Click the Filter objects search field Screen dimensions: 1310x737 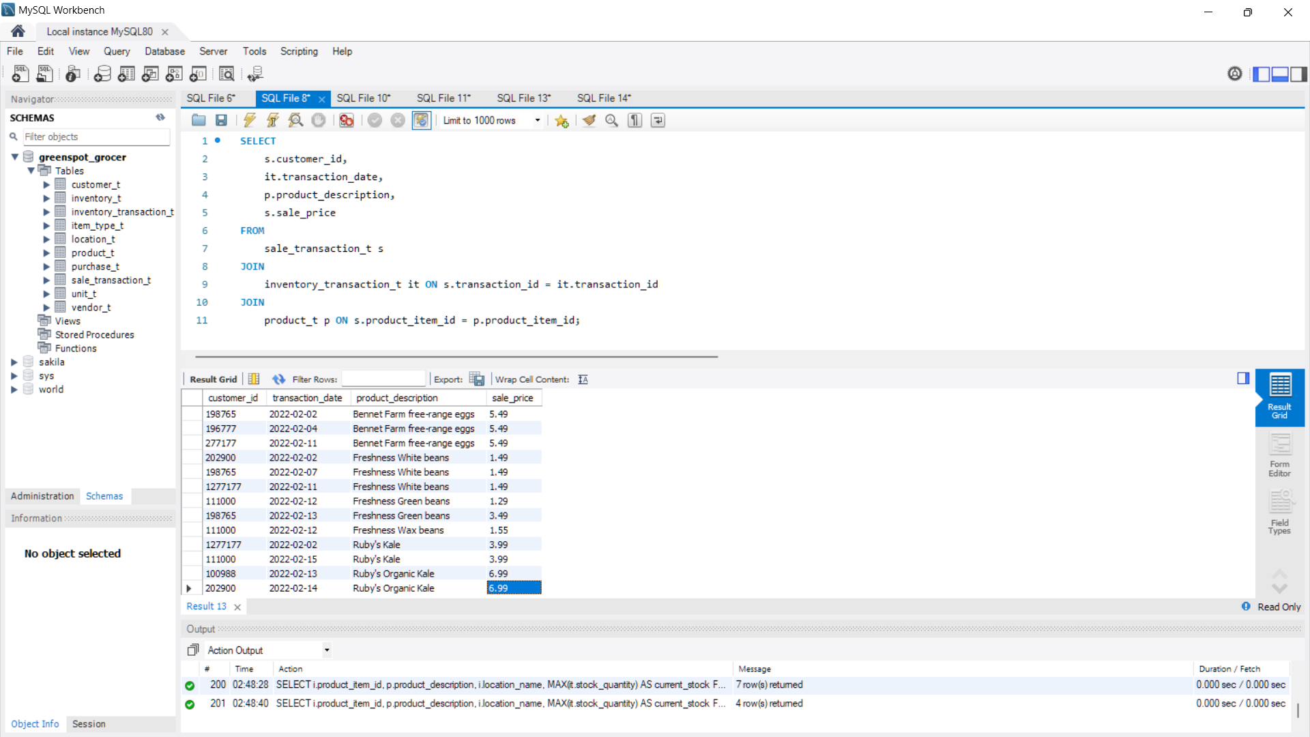(x=96, y=136)
